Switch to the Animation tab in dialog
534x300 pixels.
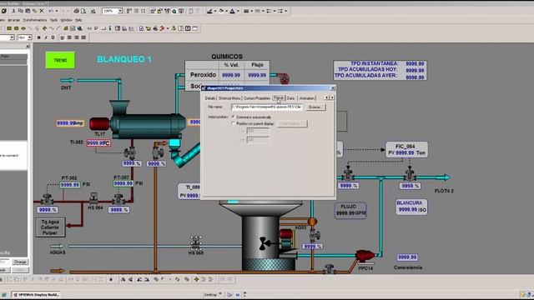pos(306,98)
